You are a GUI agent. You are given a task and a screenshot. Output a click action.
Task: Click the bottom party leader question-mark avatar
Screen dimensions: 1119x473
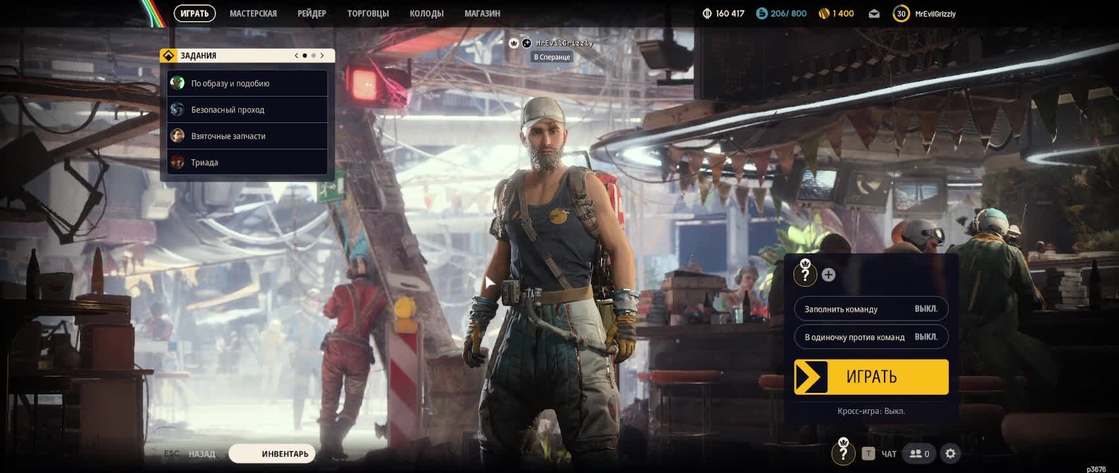(x=843, y=452)
